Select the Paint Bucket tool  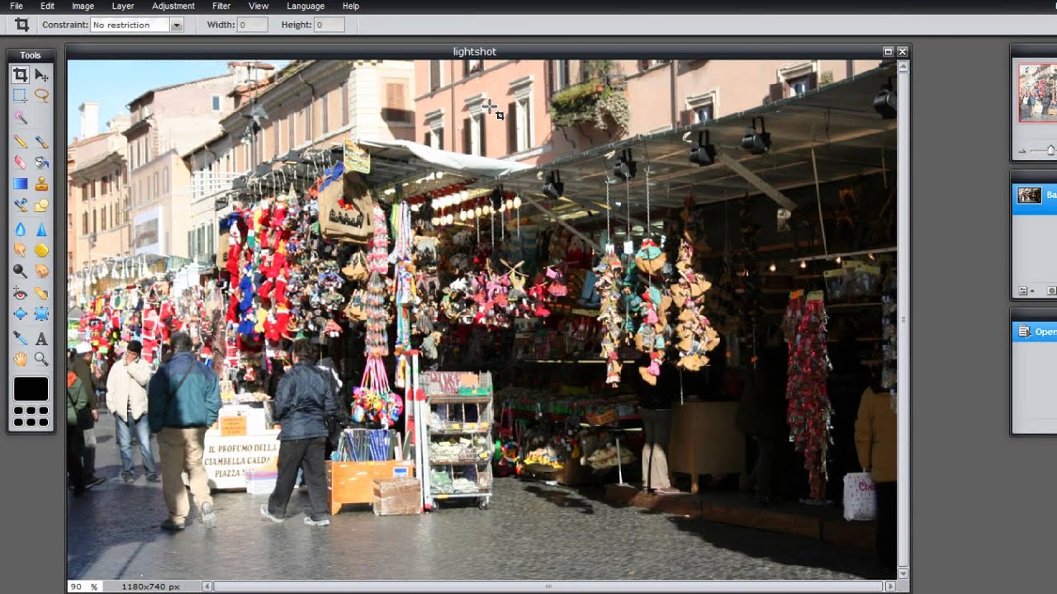coord(41,163)
